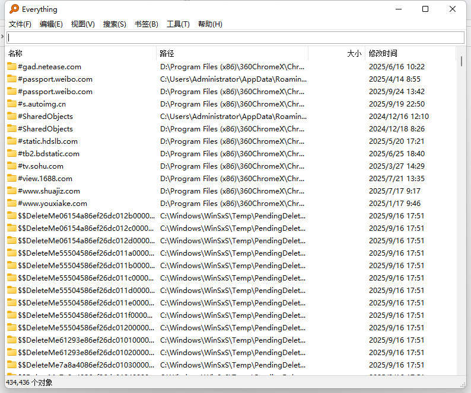Click the date 2025/1/17 9:46
Screen dimensions: 471x393
point(394,203)
